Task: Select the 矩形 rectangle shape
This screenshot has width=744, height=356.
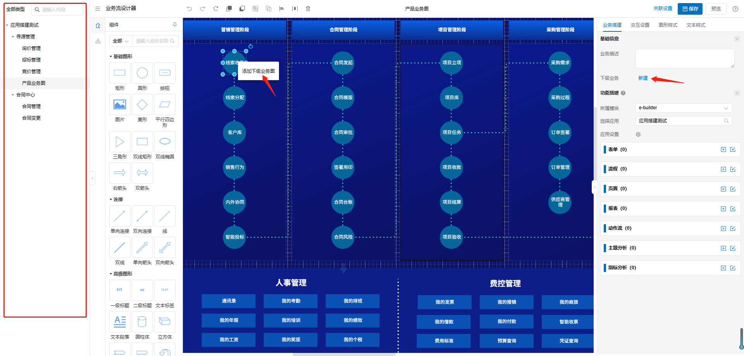Action: (120, 73)
